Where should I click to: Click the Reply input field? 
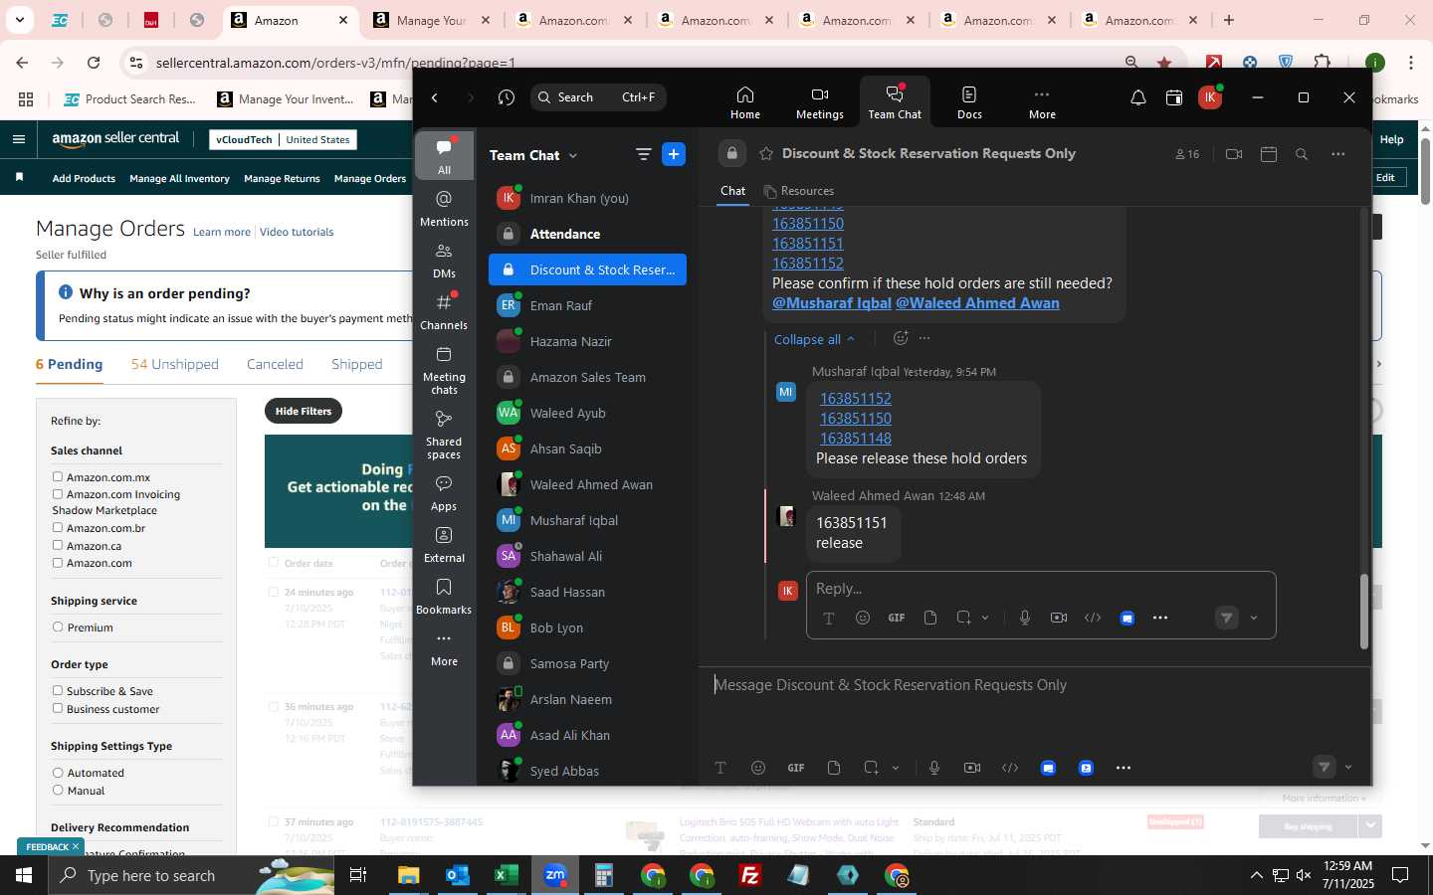(1040, 588)
